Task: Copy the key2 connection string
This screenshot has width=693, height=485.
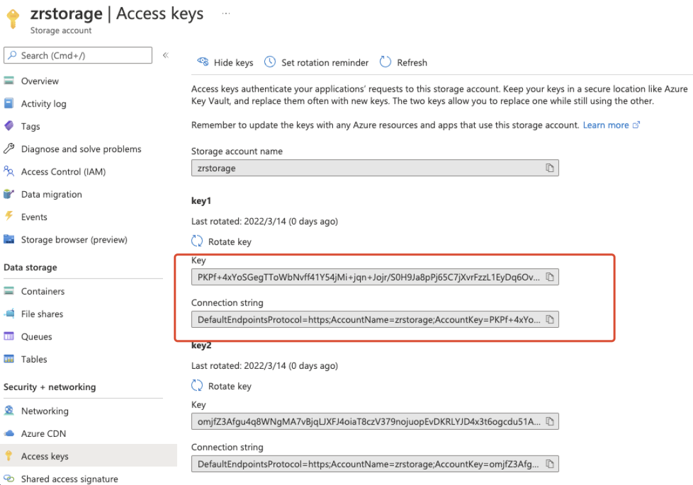Action: pos(549,464)
